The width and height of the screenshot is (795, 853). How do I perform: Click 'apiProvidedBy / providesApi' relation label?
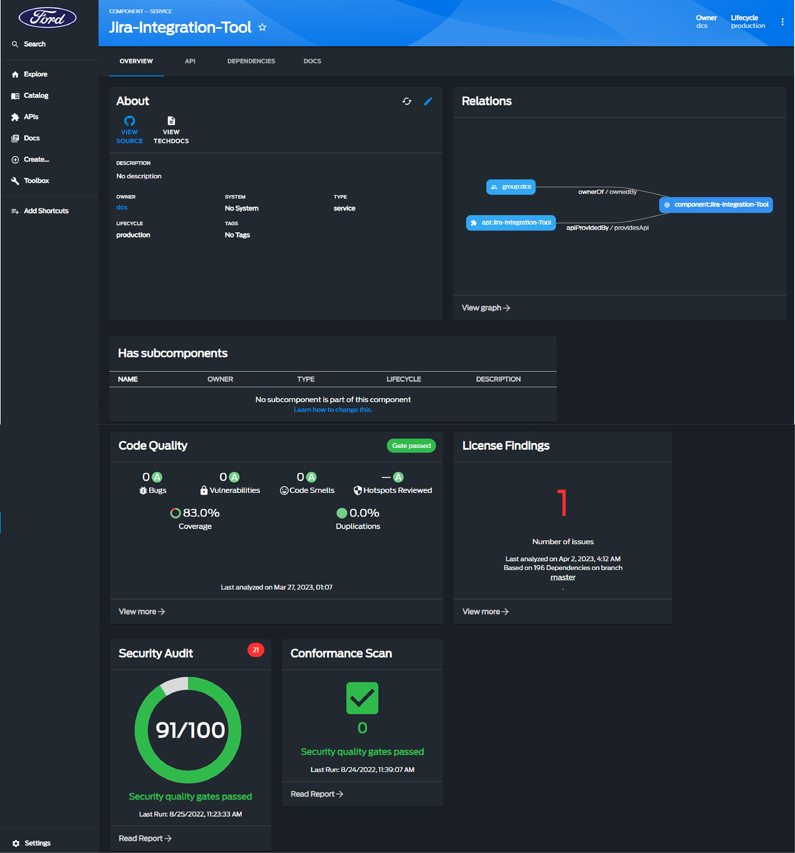click(607, 228)
